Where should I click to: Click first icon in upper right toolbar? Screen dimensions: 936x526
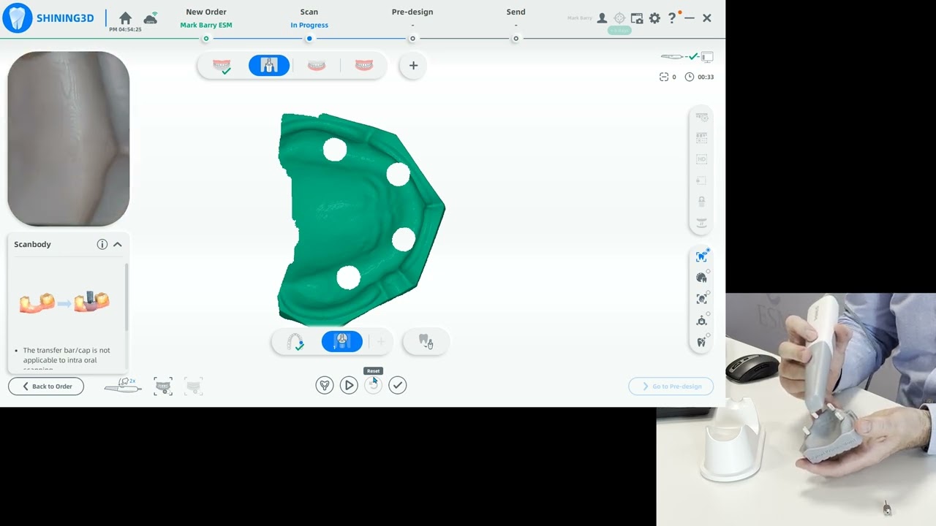point(702,117)
